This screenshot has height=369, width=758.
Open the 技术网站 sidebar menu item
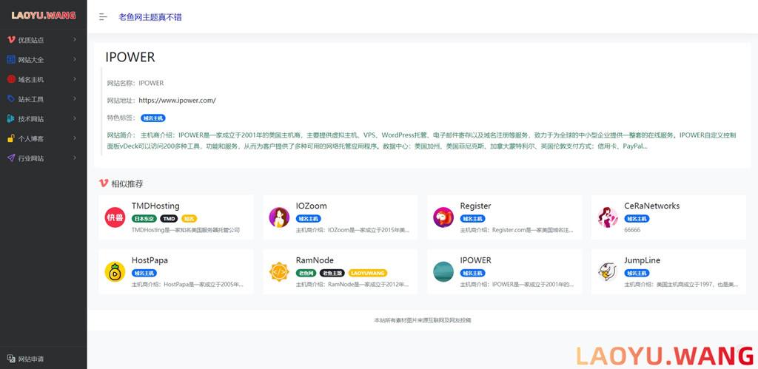pyautogui.click(x=44, y=118)
